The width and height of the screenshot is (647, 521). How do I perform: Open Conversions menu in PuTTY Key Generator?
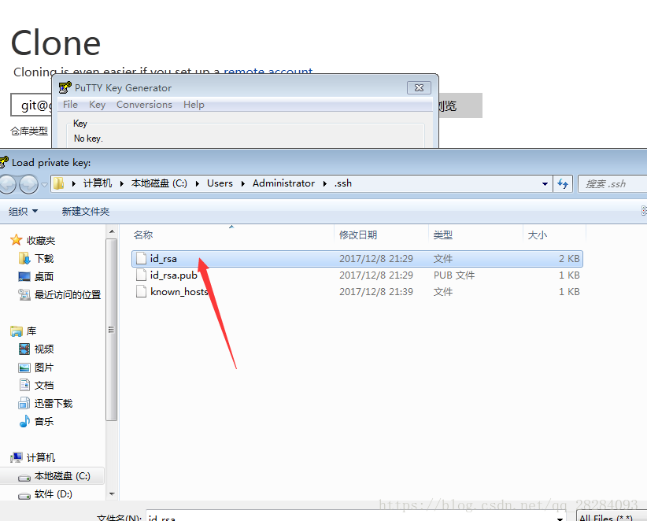point(144,105)
